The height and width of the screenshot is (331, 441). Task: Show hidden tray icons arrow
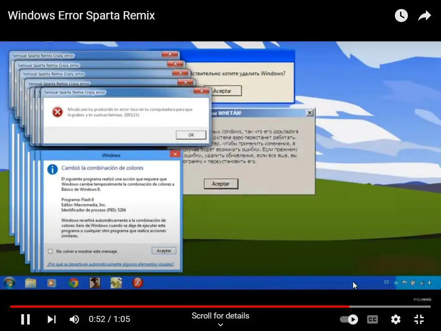(x=396, y=283)
